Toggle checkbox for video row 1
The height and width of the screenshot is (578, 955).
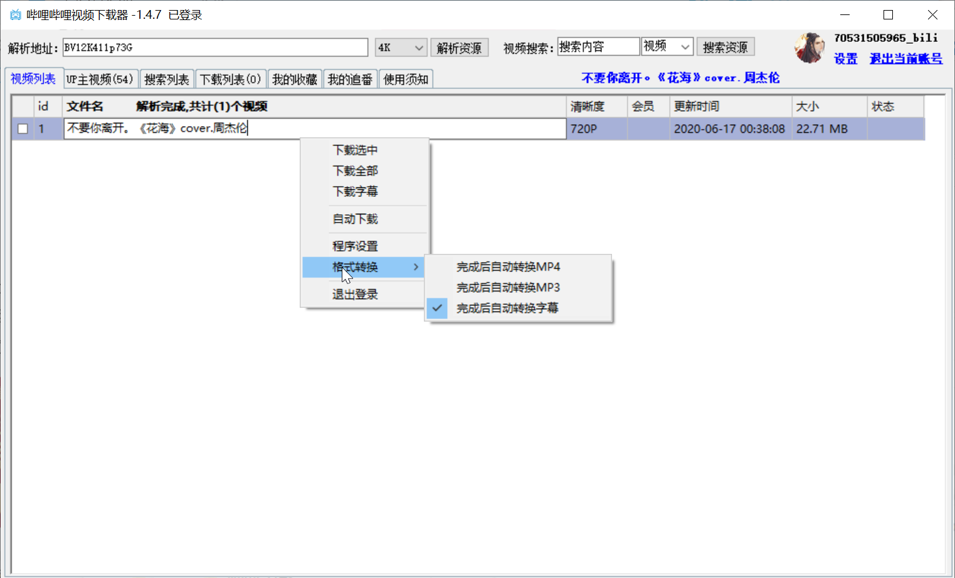click(23, 129)
